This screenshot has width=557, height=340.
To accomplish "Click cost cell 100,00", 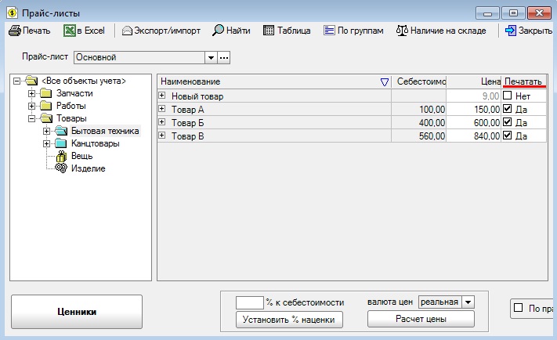I will coord(419,109).
